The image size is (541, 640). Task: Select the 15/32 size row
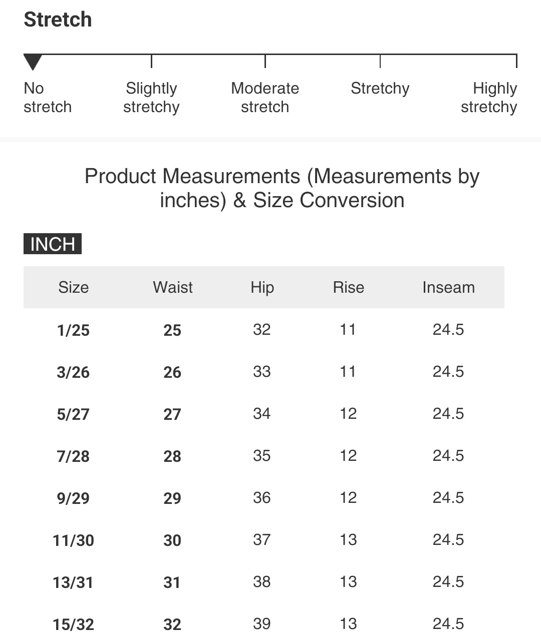264,623
